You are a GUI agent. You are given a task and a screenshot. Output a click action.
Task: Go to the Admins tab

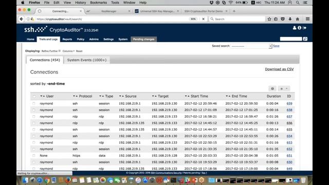tap(94, 39)
